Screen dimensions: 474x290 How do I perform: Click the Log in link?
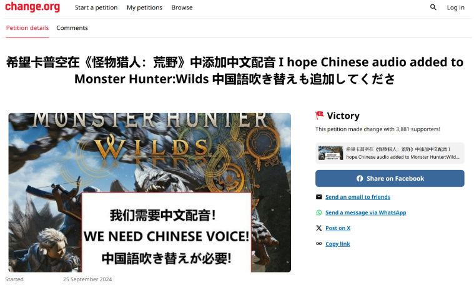(x=455, y=7)
